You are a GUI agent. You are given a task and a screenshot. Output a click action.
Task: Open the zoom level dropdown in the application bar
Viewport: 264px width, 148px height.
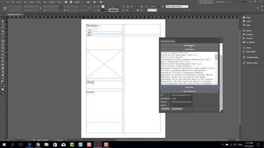point(82,2)
